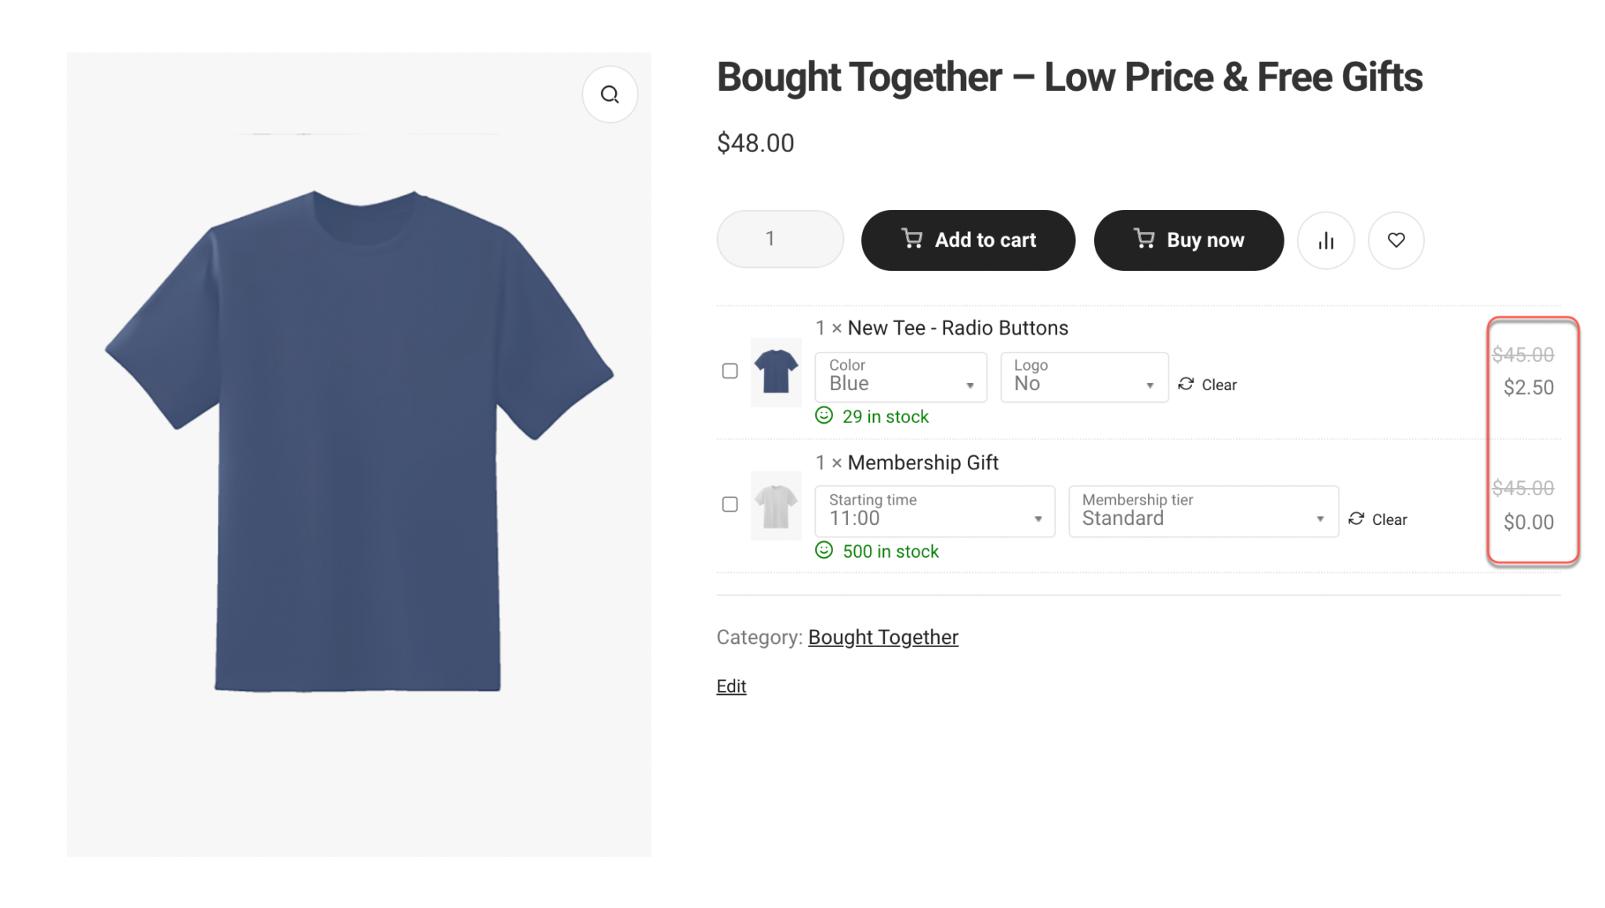Screen dimensions: 1605x908
Task: Click the smiley icon next to 500 in stock
Action: pos(824,550)
